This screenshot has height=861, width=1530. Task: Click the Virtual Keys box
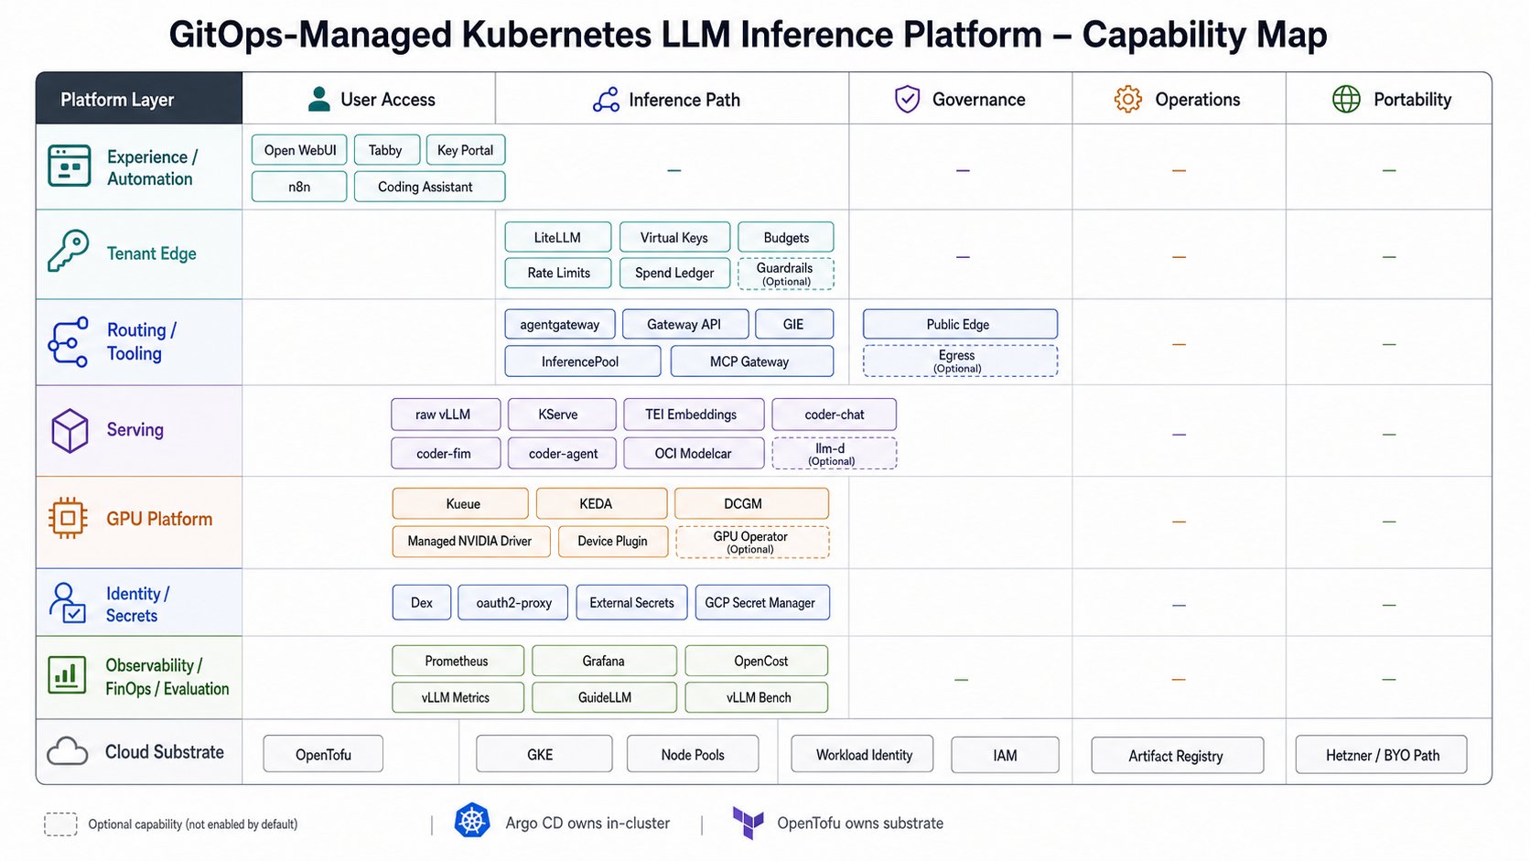[x=674, y=237]
